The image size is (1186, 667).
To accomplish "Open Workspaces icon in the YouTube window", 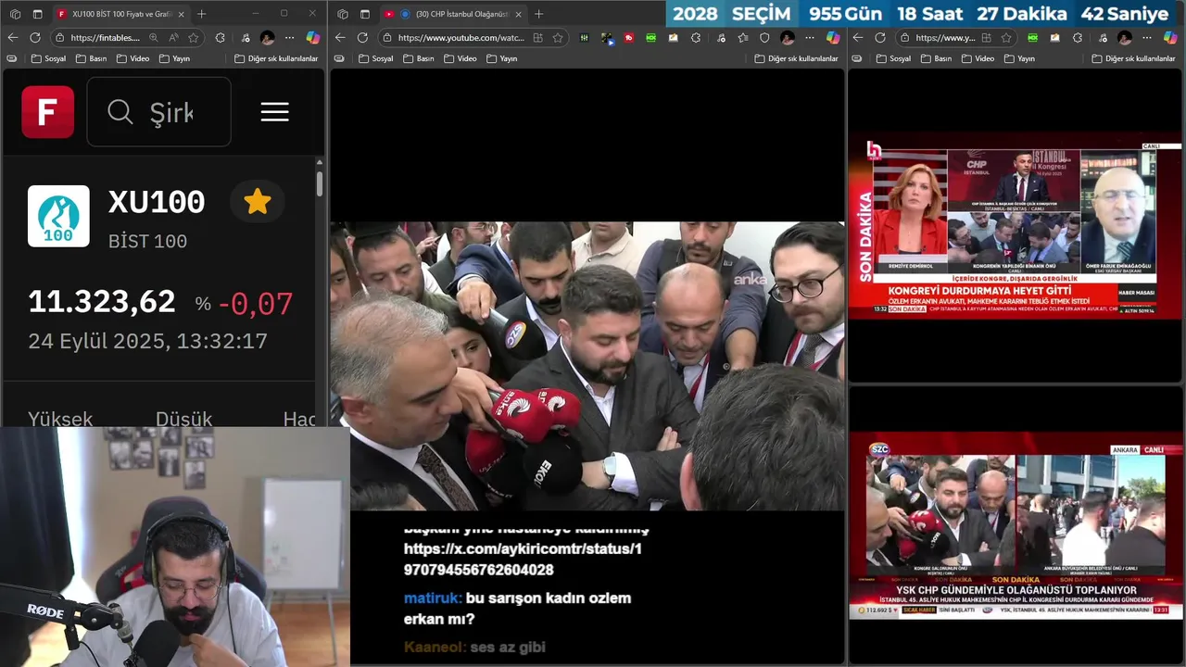I will click(x=343, y=14).
